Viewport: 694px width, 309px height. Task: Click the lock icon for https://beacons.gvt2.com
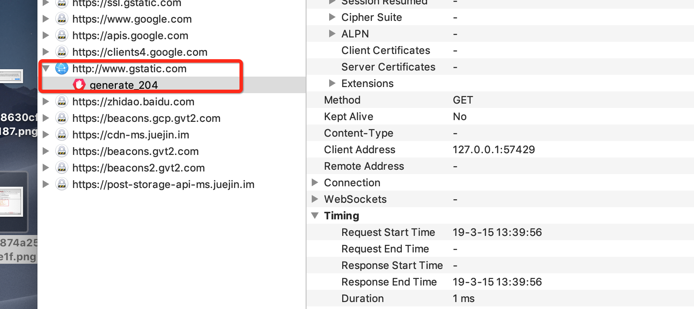[x=62, y=151]
